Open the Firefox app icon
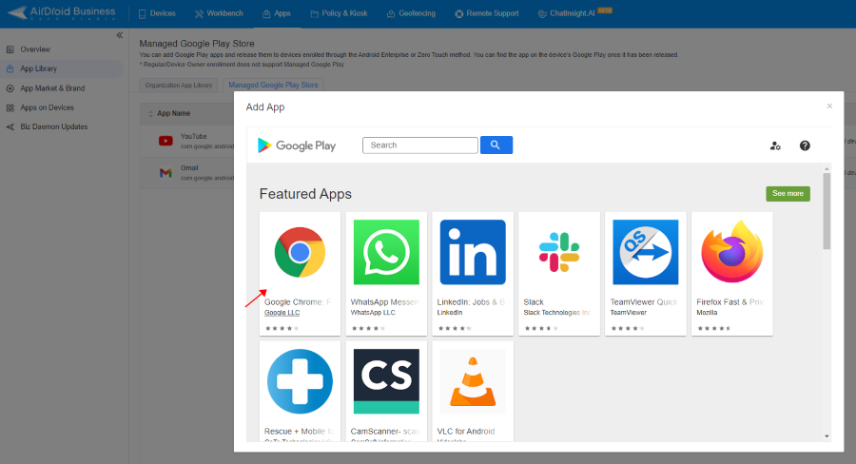 click(732, 252)
